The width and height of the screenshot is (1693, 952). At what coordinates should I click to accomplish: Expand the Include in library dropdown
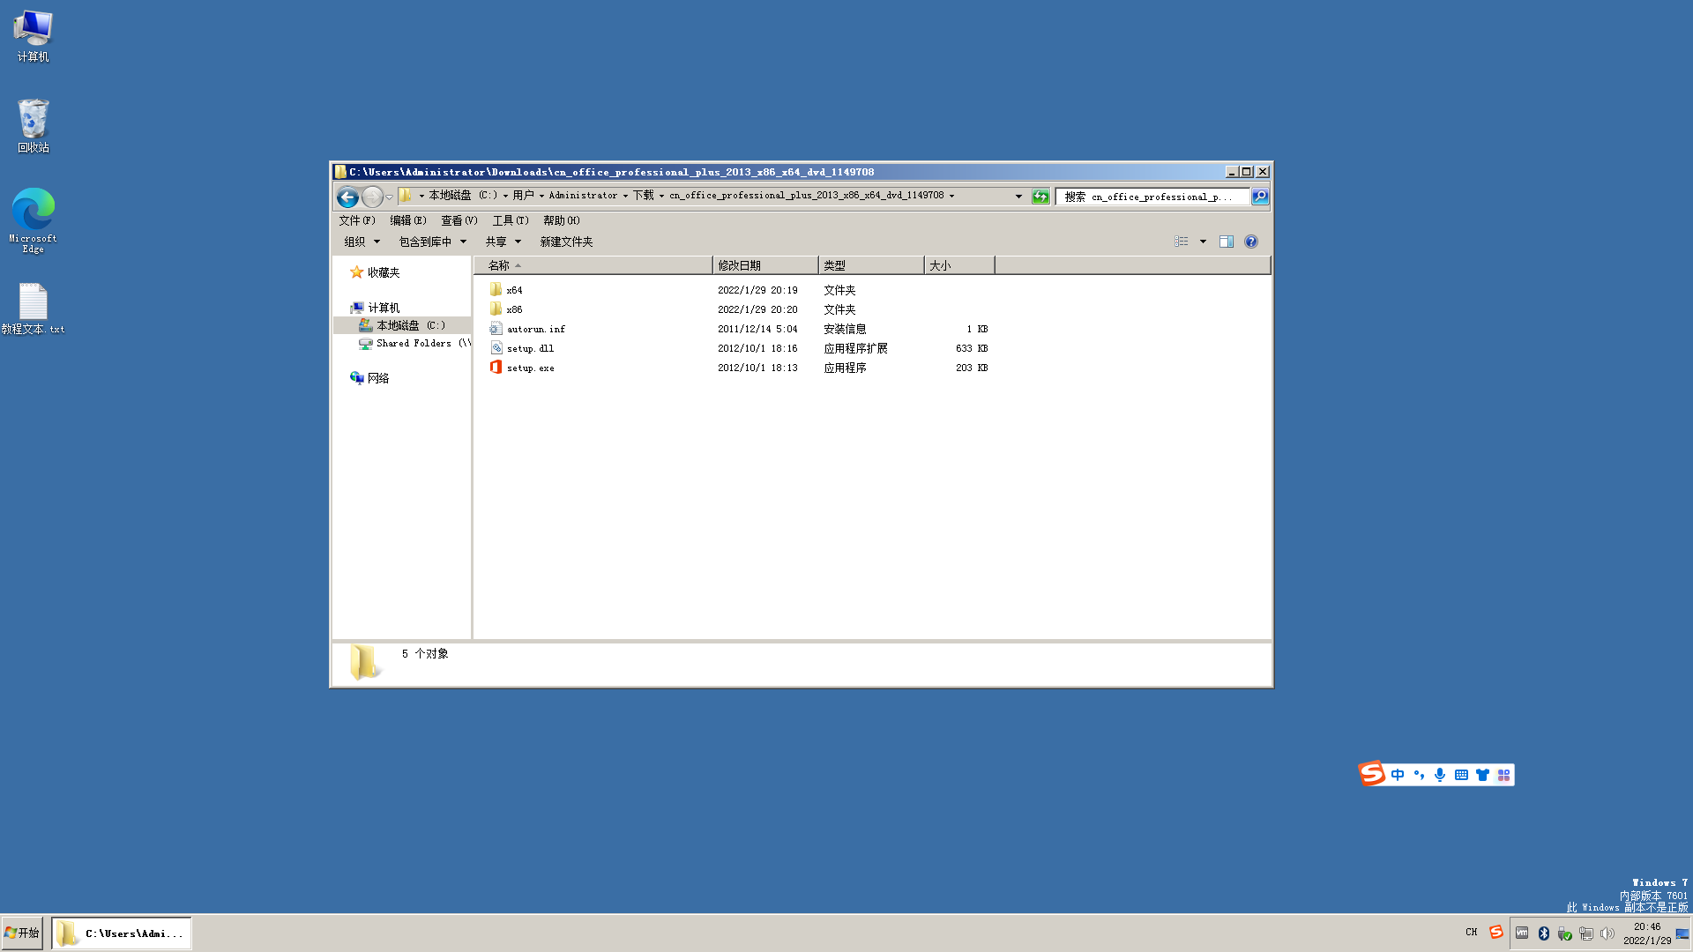pos(433,242)
